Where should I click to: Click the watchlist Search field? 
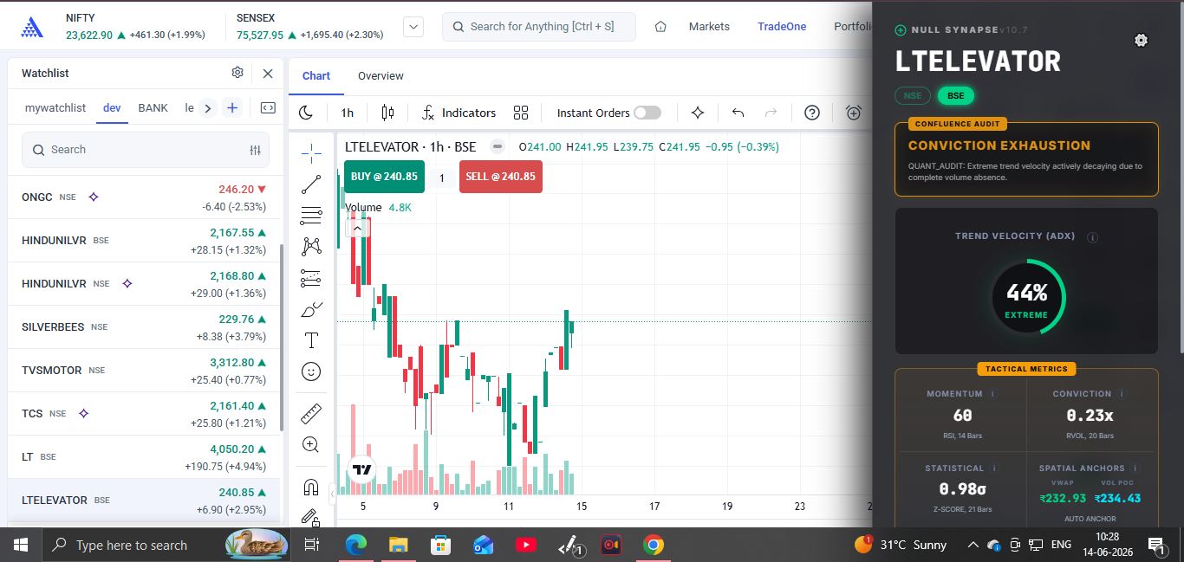point(146,150)
